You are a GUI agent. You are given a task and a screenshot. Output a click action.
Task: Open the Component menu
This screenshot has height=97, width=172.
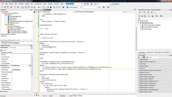[38, 4]
